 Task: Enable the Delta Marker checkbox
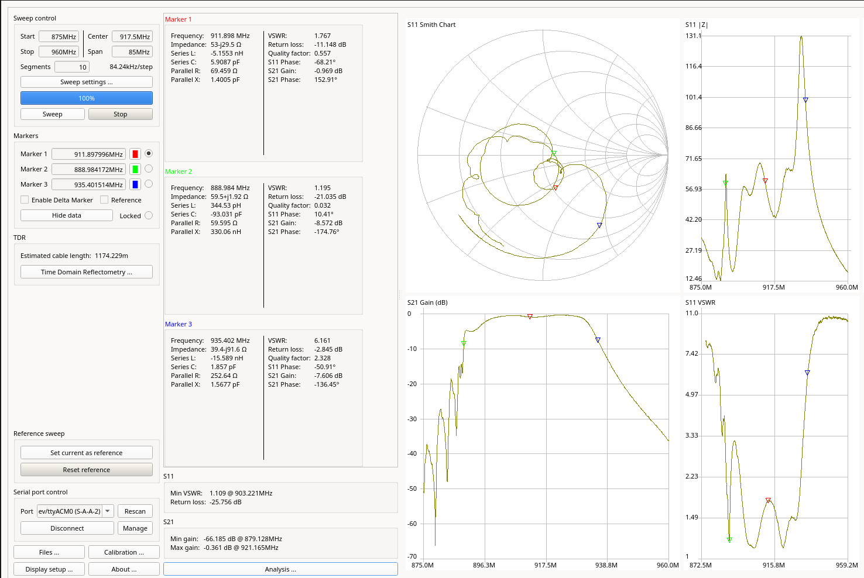25,200
